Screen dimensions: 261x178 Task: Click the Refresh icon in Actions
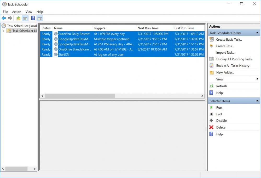211,86
